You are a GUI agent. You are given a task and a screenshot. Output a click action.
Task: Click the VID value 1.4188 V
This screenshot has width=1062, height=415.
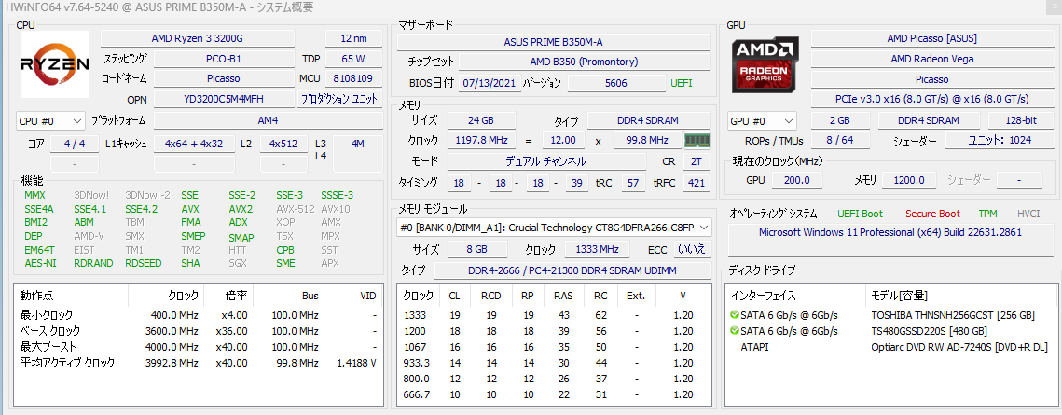point(356,362)
